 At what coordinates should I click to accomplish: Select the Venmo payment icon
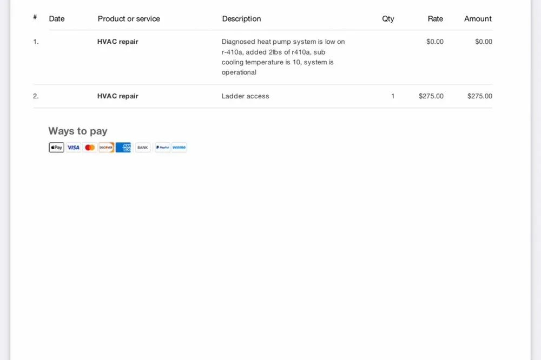[x=179, y=148]
